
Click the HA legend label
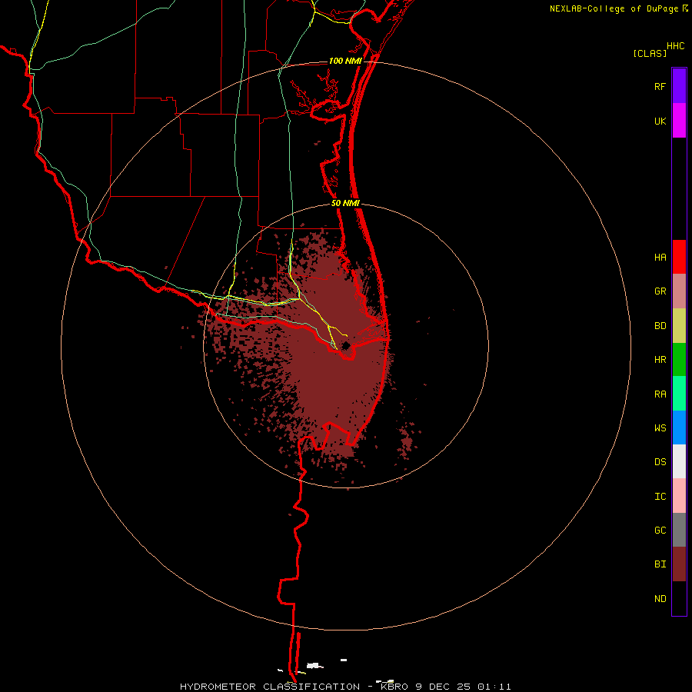click(660, 258)
